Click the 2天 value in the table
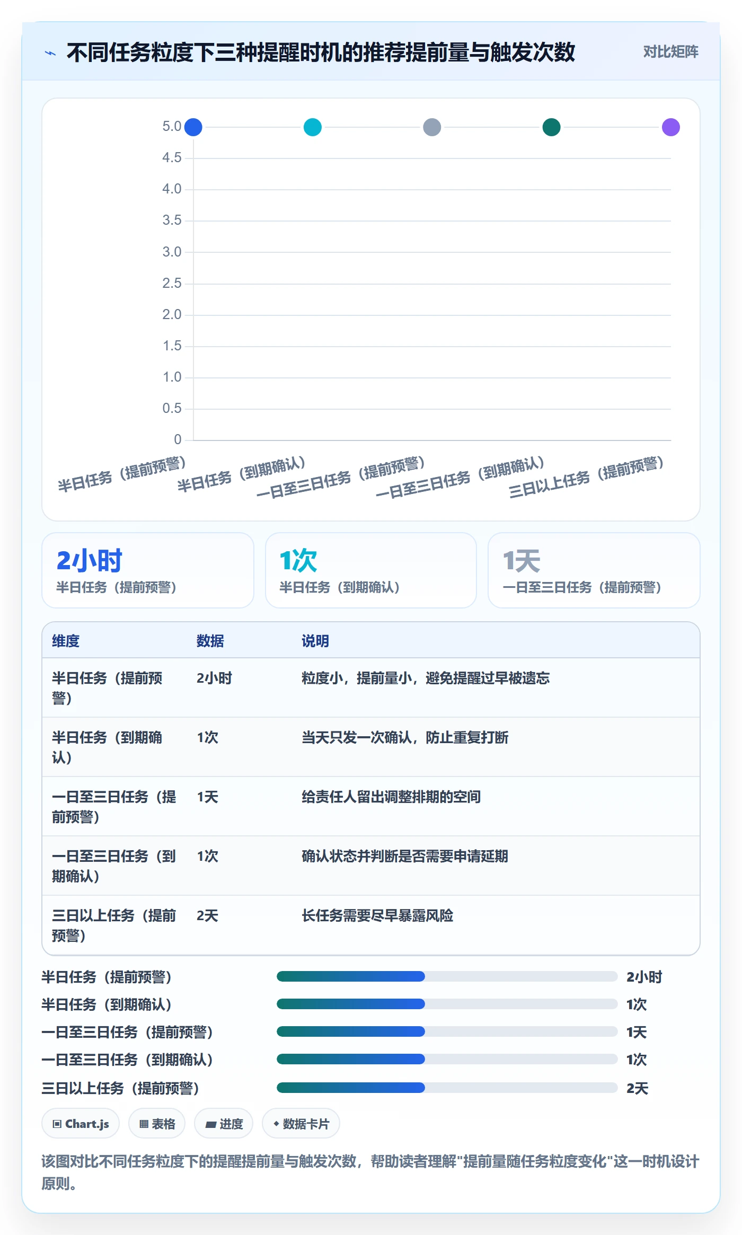742x1235 pixels. (x=208, y=915)
